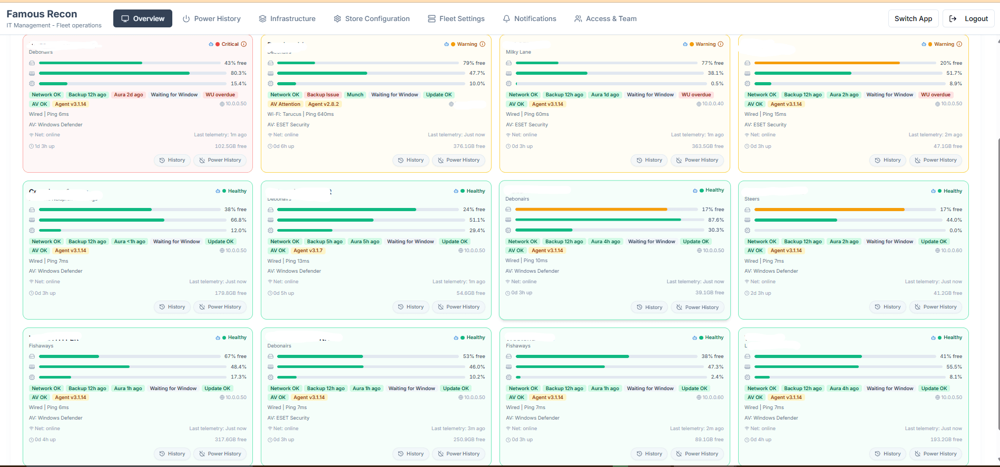Open Power History on Milky Lane card
Image resolution: width=1000 pixels, height=467 pixels.
pyautogui.click(x=697, y=160)
